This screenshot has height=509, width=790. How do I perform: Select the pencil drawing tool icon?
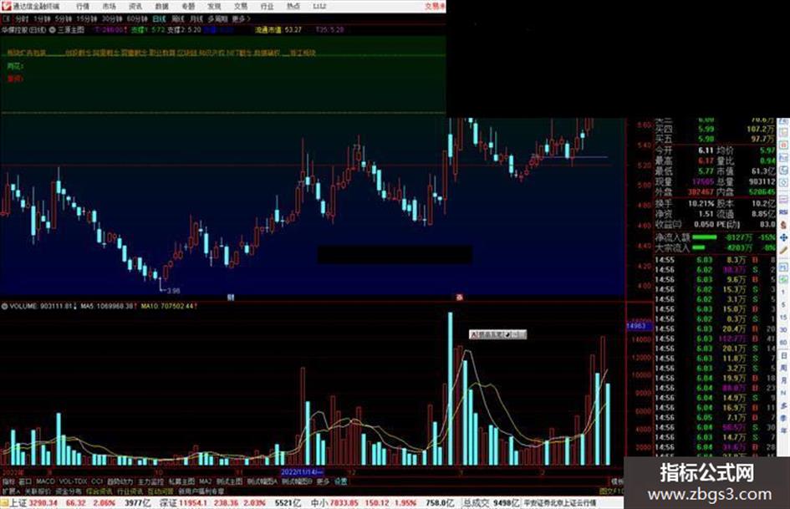pos(783,250)
